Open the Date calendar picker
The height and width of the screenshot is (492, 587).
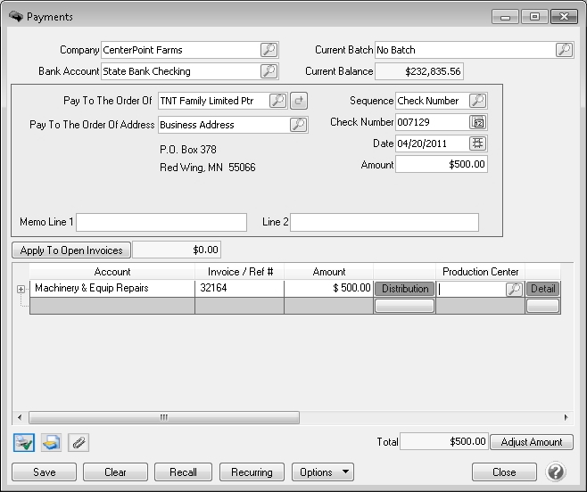pos(478,143)
